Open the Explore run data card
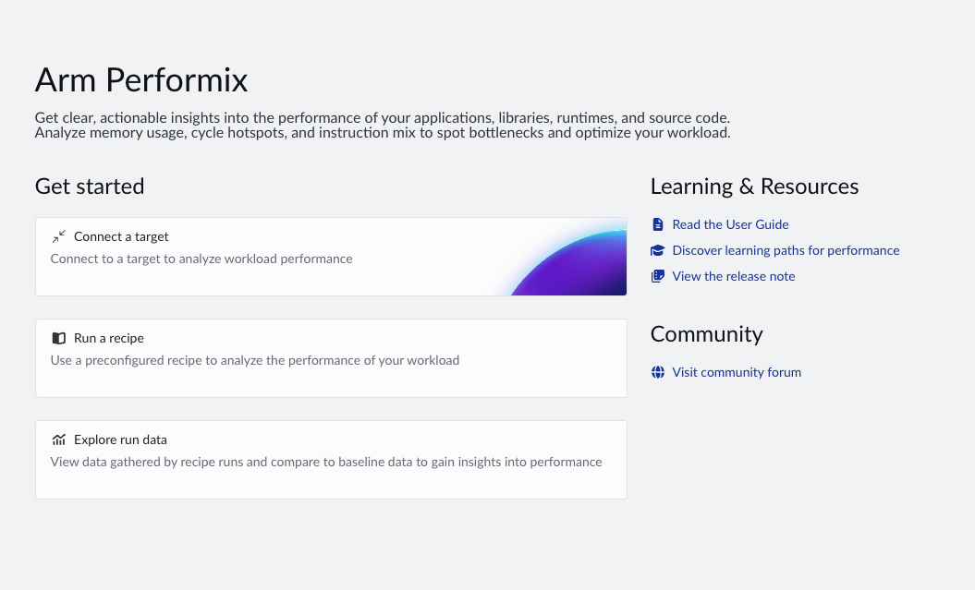975x590 pixels. (331, 460)
